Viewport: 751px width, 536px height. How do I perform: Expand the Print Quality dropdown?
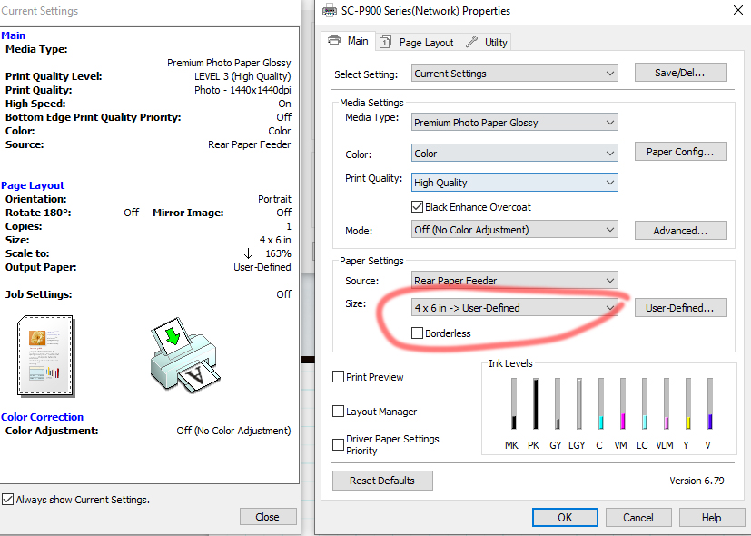514,183
